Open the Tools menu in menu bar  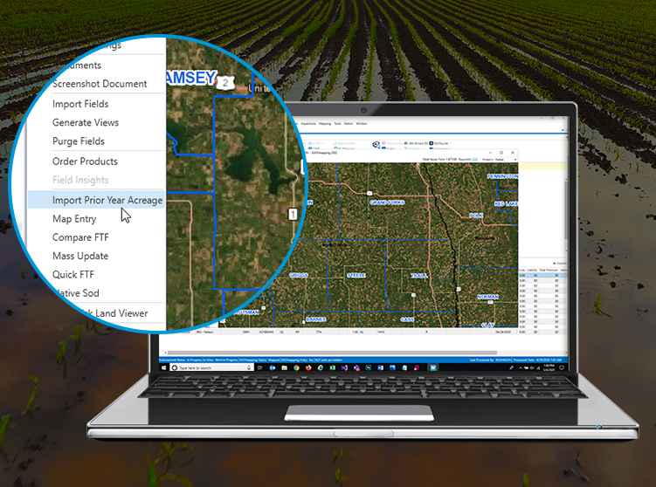pyautogui.click(x=337, y=124)
